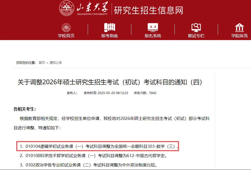Click item 3 about 0302政治学
Image resolution: width=251 pixels, height=170 pixels.
89,165
